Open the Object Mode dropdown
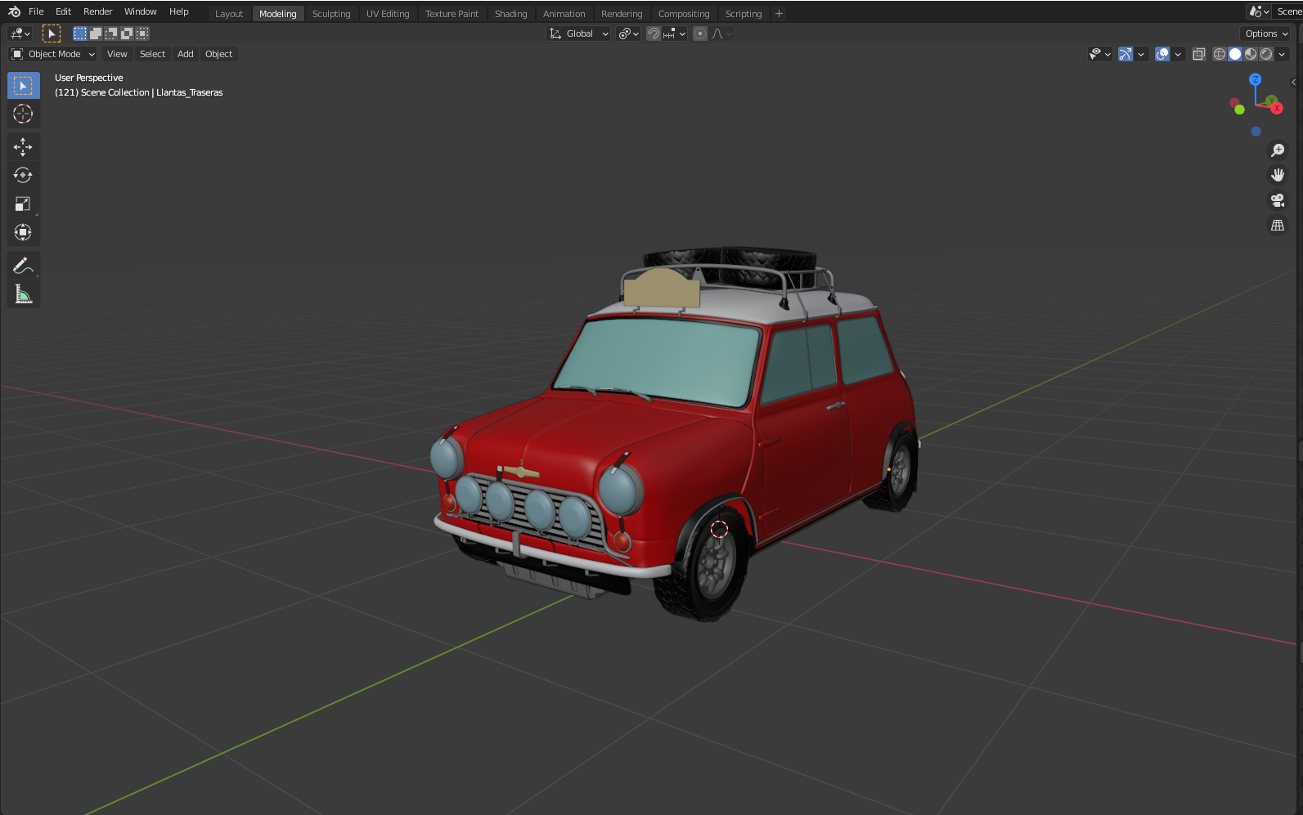Screen dimensions: 1303x815 pyautogui.click(x=53, y=54)
